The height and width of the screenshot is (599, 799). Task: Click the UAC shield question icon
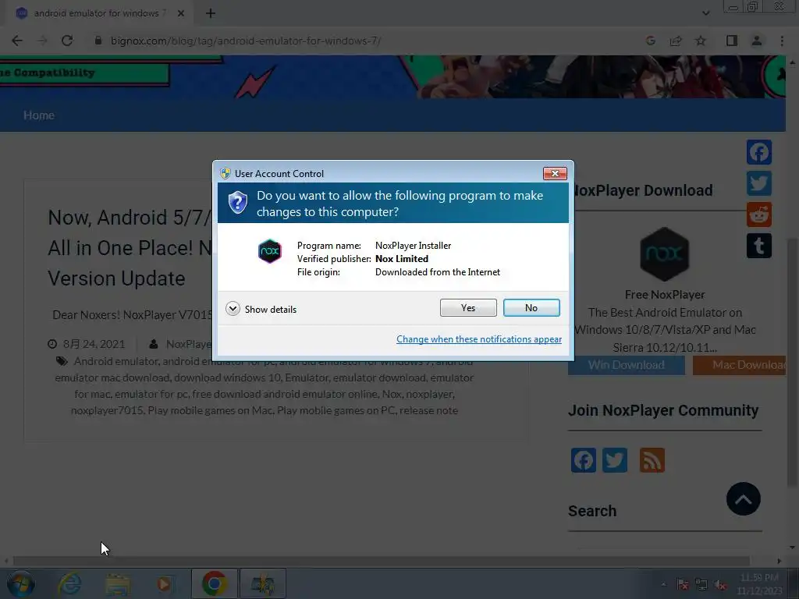(238, 203)
